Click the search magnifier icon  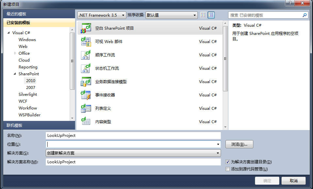coord(305,15)
